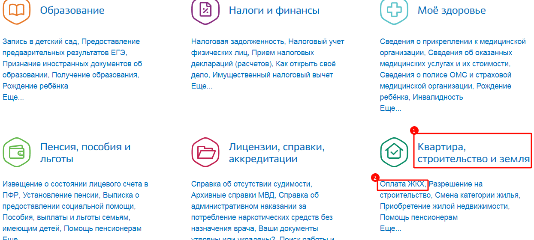Open Разрешение на строительство link
This screenshot has width=534, height=240.
tap(431, 190)
